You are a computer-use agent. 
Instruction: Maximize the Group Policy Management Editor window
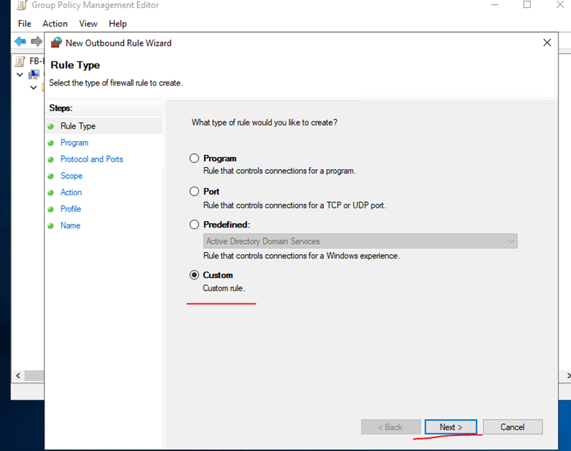pos(526,5)
